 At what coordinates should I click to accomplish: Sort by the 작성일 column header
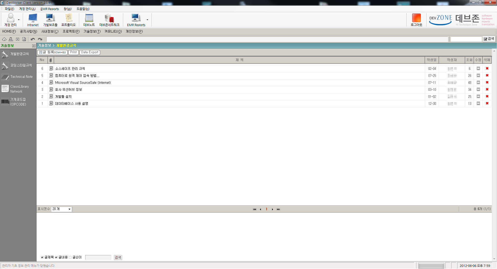pos(432,60)
